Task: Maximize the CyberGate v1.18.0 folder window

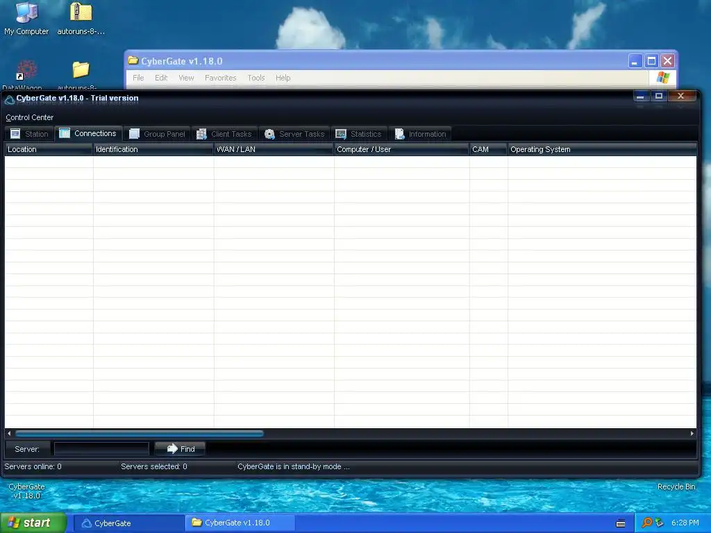Action: tap(651, 61)
